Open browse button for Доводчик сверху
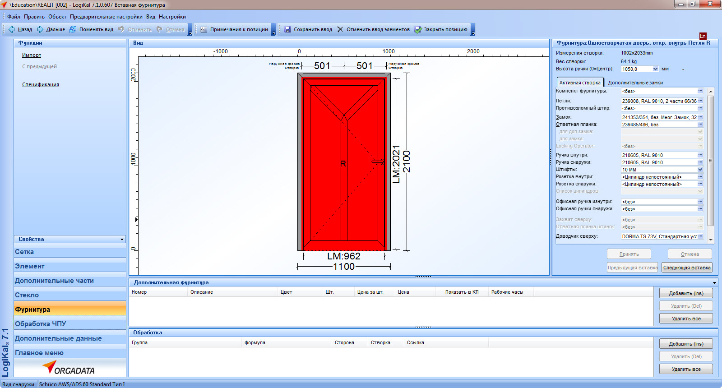 click(x=700, y=236)
